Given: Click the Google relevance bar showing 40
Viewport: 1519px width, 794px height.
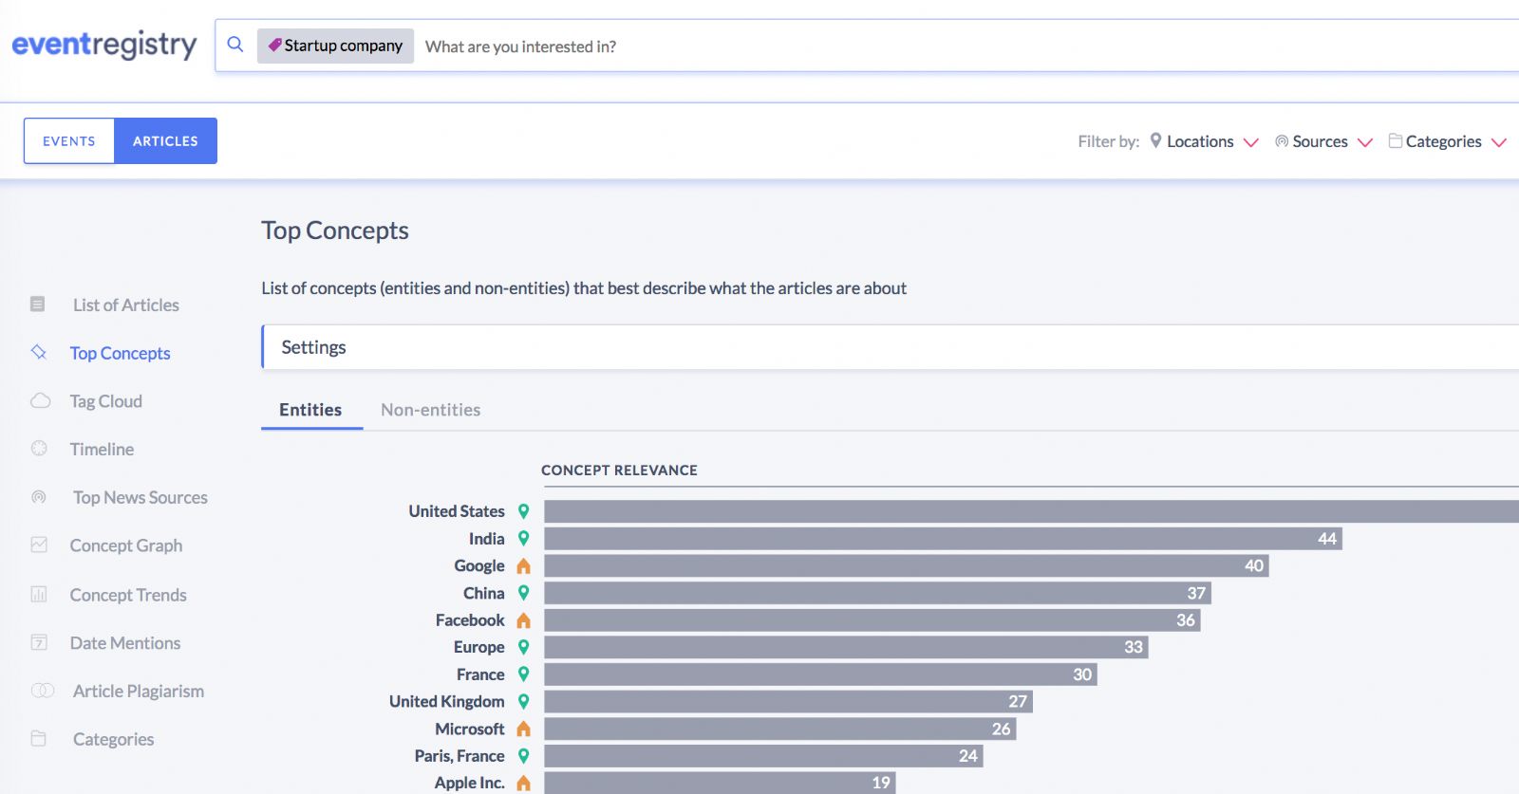Looking at the screenshot, I should click(x=907, y=565).
